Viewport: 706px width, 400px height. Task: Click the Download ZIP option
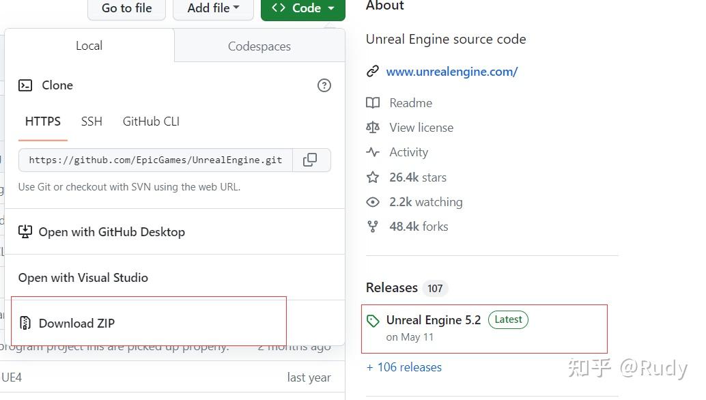tap(75, 324)
